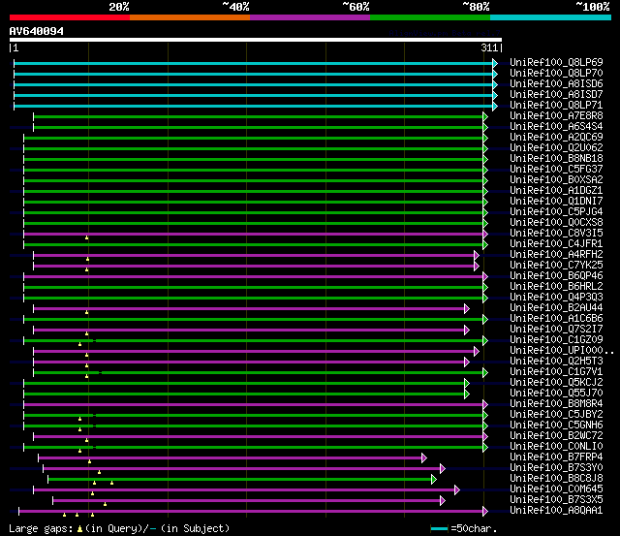
Task: Pick the UniRef100_Q5KCJ2 hit
Action: [556, 383]
